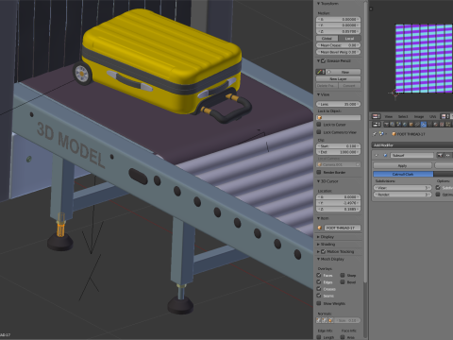The width and height of the screenshot is (453, 340).
Task: Enable loop normals display icon
Action: click(325, 320)
